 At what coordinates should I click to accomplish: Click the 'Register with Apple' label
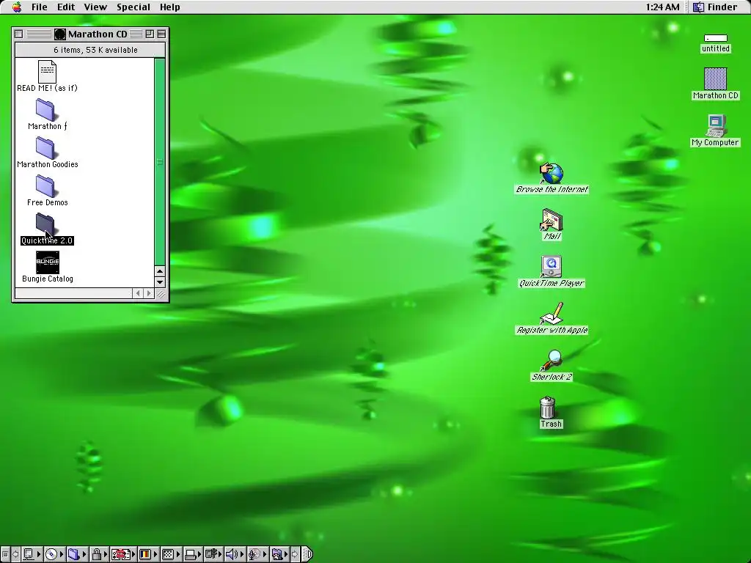point(552,330)
